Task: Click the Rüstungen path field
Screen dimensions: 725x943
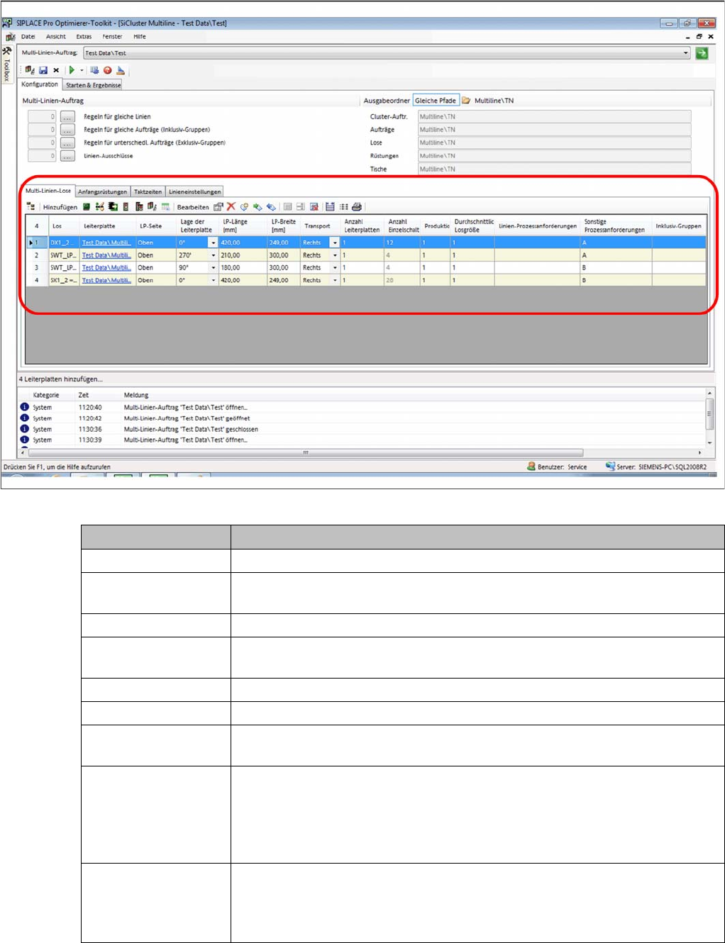Action: tap(554, 156)
